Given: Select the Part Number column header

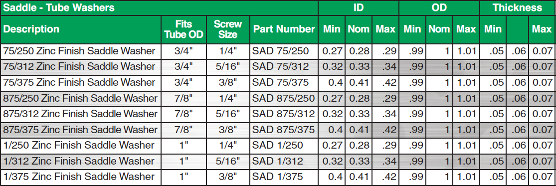Looking at the screenshot, I should 284,29.
